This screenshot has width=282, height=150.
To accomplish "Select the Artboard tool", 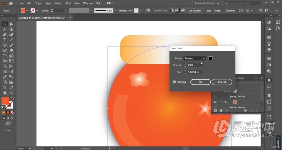I will pyautogui.click(x=5, y=88).
